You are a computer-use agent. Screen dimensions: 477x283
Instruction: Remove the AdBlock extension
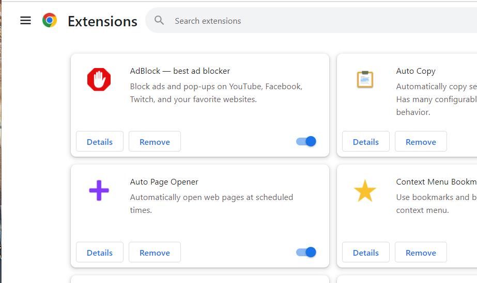pyautogui.click(x=155, y=142)
